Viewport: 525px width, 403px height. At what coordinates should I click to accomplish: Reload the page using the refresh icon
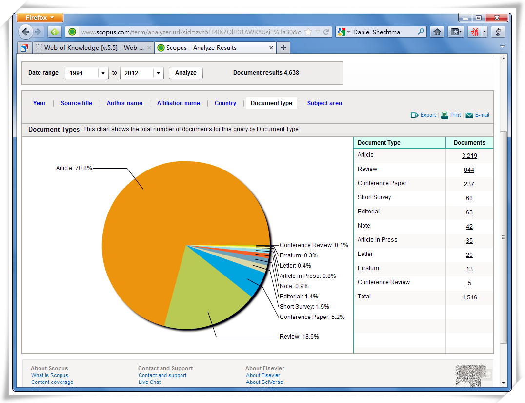pos(326,32)
